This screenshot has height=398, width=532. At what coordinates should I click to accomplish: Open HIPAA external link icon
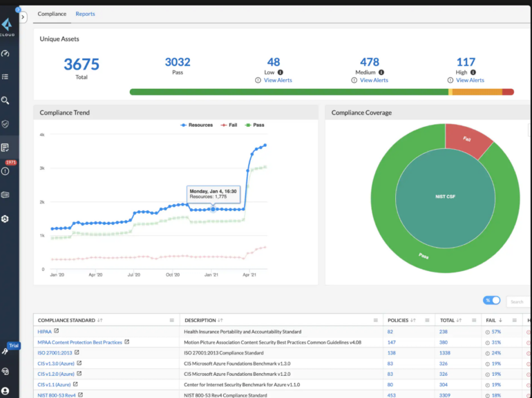click(57, 331)
